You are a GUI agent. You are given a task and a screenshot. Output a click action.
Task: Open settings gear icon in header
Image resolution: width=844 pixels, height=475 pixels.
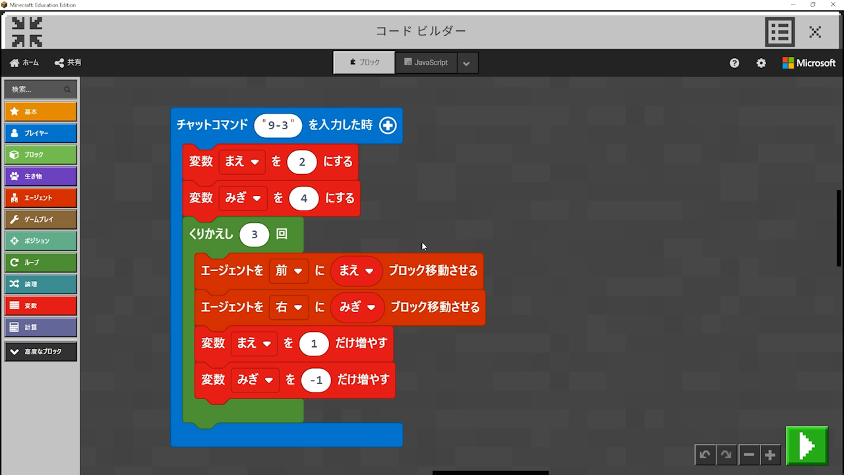click(x=762, y=63)
